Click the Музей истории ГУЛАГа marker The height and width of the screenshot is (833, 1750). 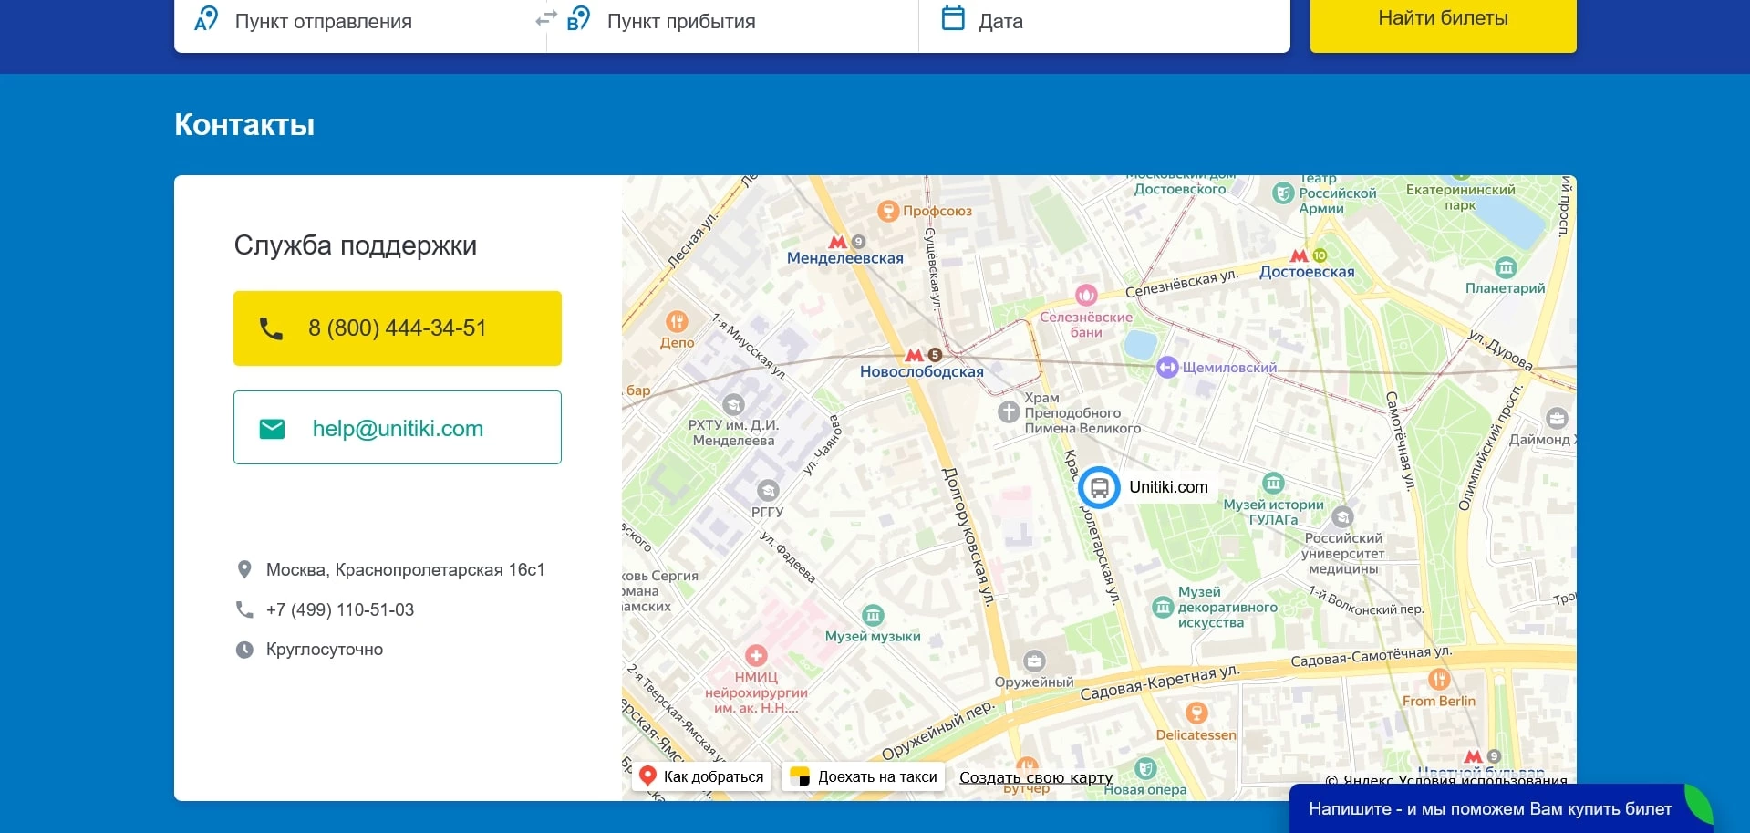click(x=1273, y=483)
